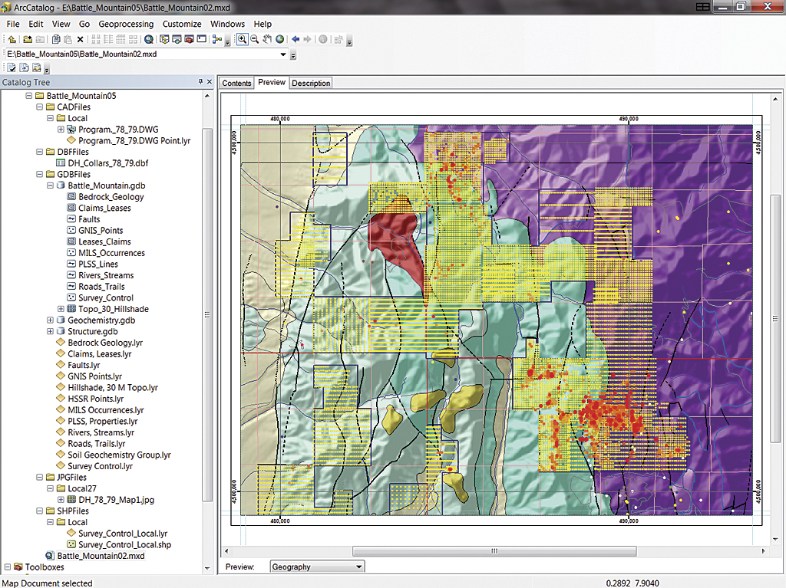Open the Preview type Geography dropdown
The width and height of the screenshot is (786, 588).
tap(358, 567)
